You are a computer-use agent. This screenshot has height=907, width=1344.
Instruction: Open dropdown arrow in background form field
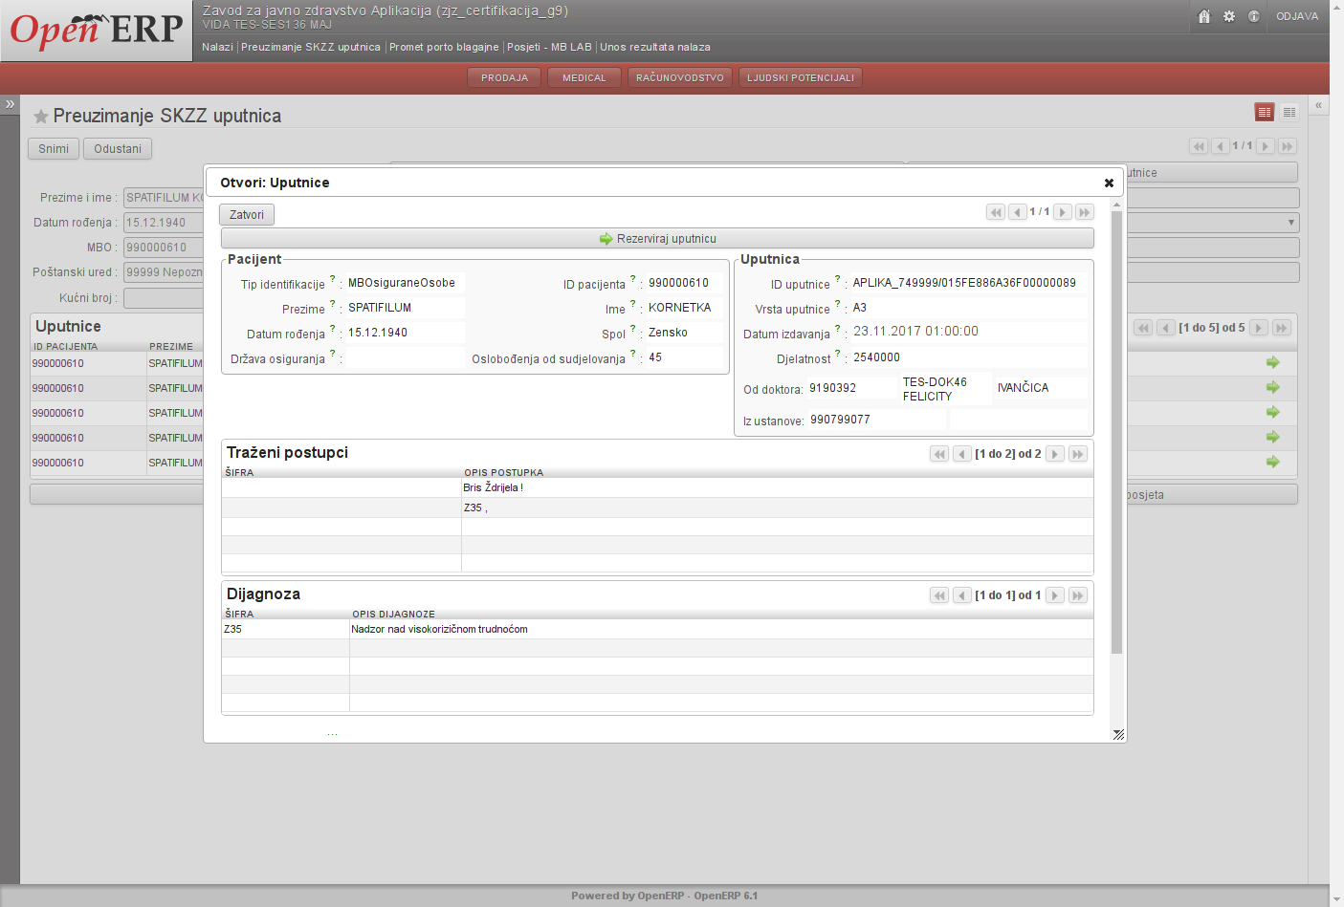[1291, 223]
